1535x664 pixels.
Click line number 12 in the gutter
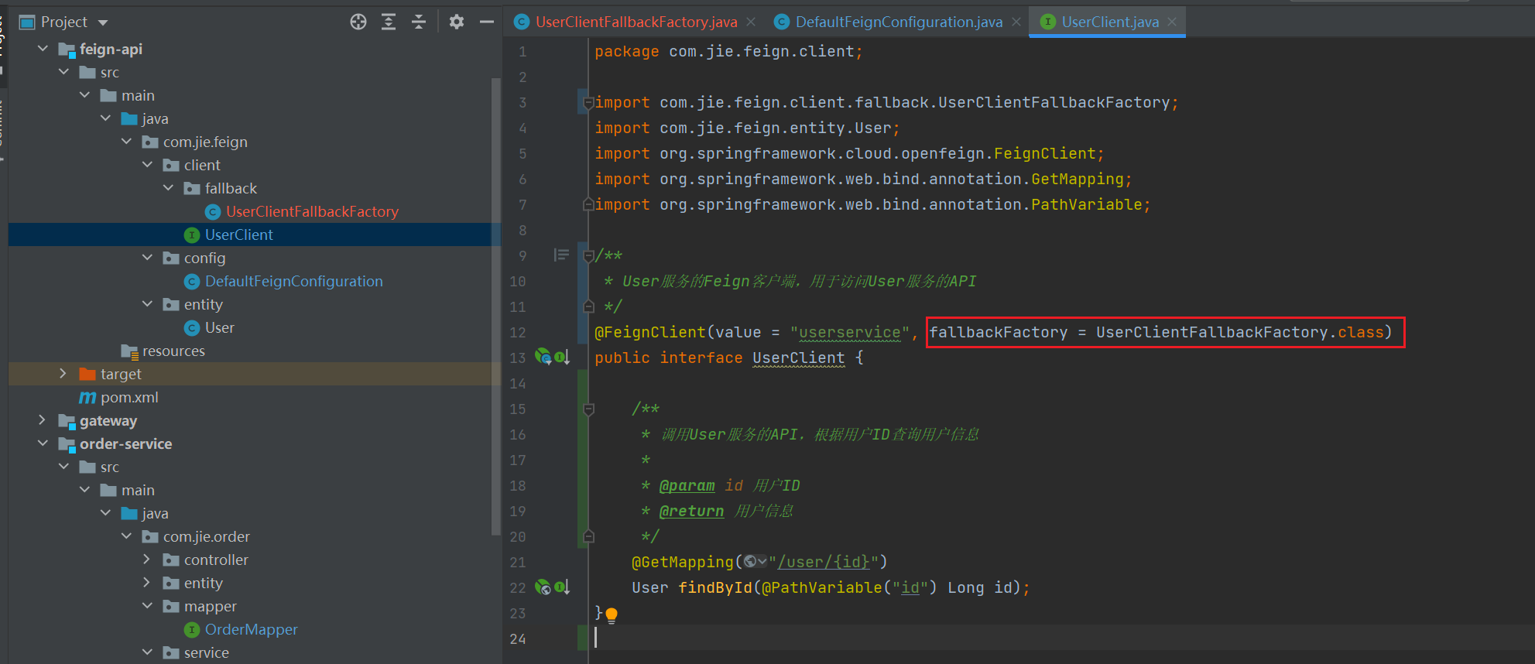(518, 332)
